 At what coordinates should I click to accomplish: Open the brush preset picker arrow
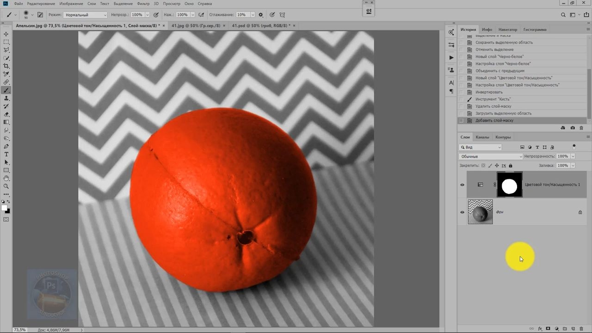(x=32, y=15)
